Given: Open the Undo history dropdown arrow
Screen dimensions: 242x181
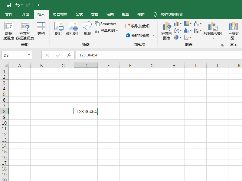Looking at the screenshot, I should tap(22, 5).
